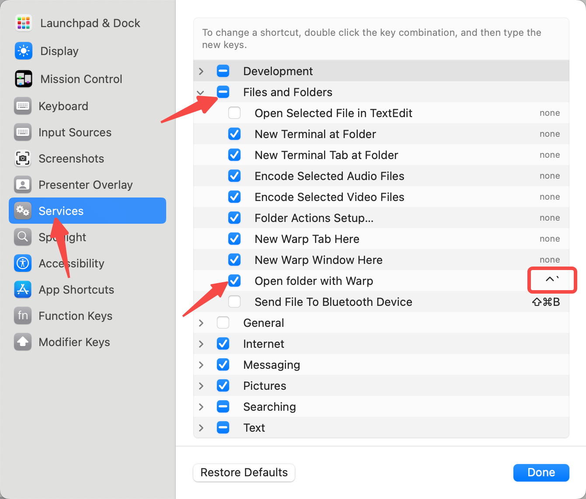Image resolution: width=586 pixels, height=499 pixels.
Task: Toggle the Files and Folders group checkbox
Action: point(223,92)
